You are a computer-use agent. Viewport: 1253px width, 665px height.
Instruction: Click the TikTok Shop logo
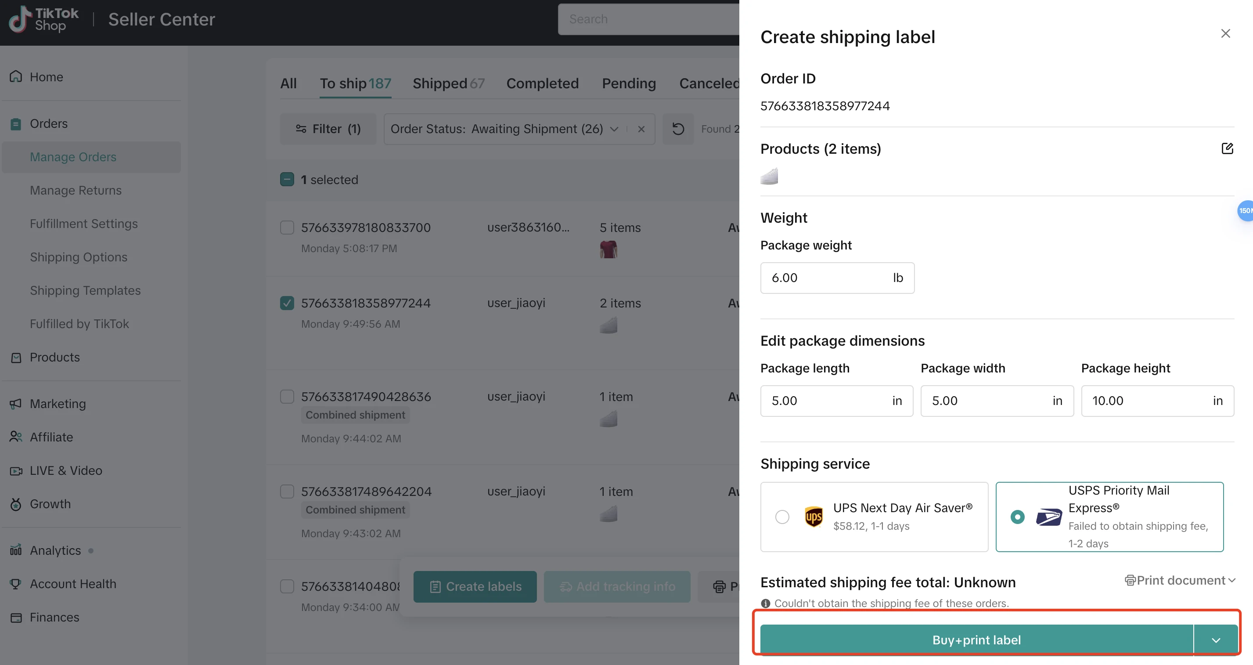click(x=44, y=19)
